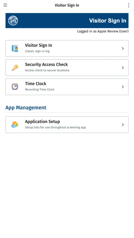The height and width of the screenshot is (238, 134).
Task: Click the Security Access Check key icon
Action: (x=15, y=68)
